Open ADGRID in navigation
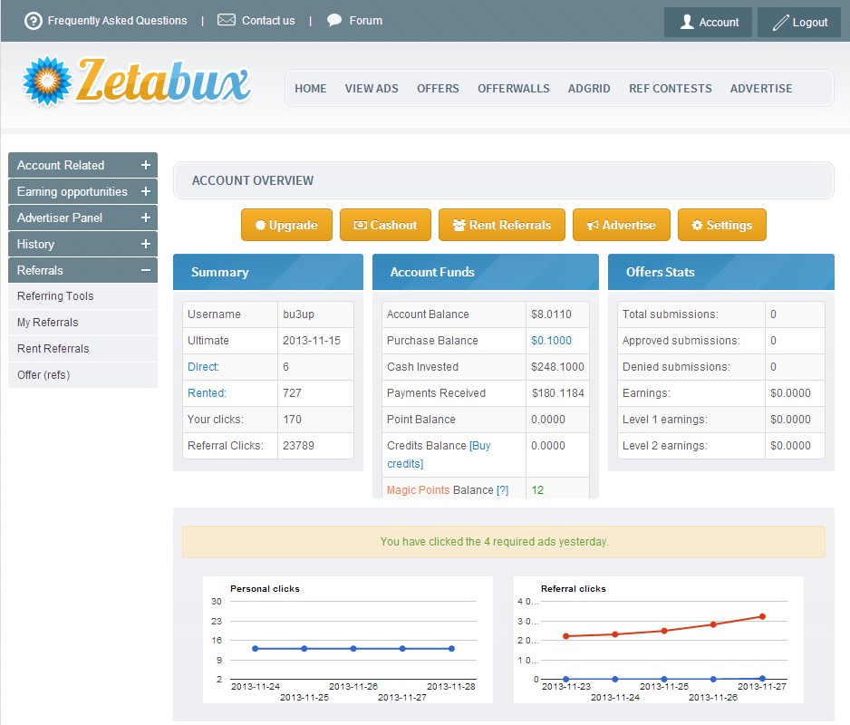Viewport: 850px width, 725px height. coord(589,89)
